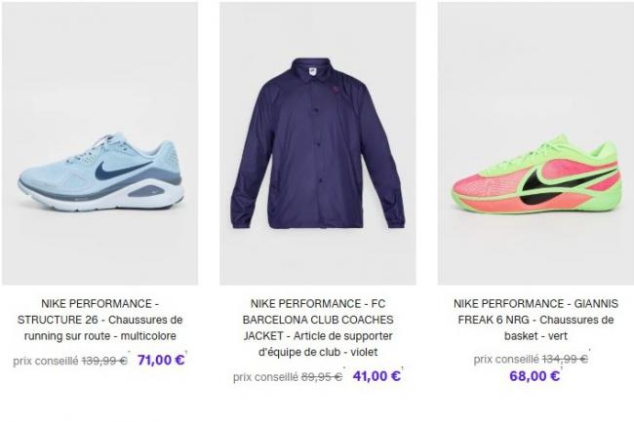Open the blue Structure 26 running shoe image
Image resolution: width=634 pixels, height=422 pixels.
point(99,143)
